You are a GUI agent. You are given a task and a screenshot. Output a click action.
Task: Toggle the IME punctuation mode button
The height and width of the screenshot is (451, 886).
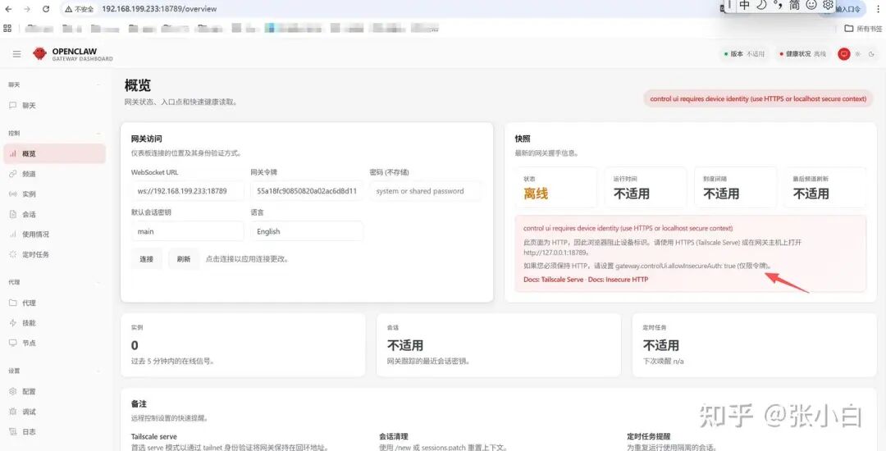(779, 5)
